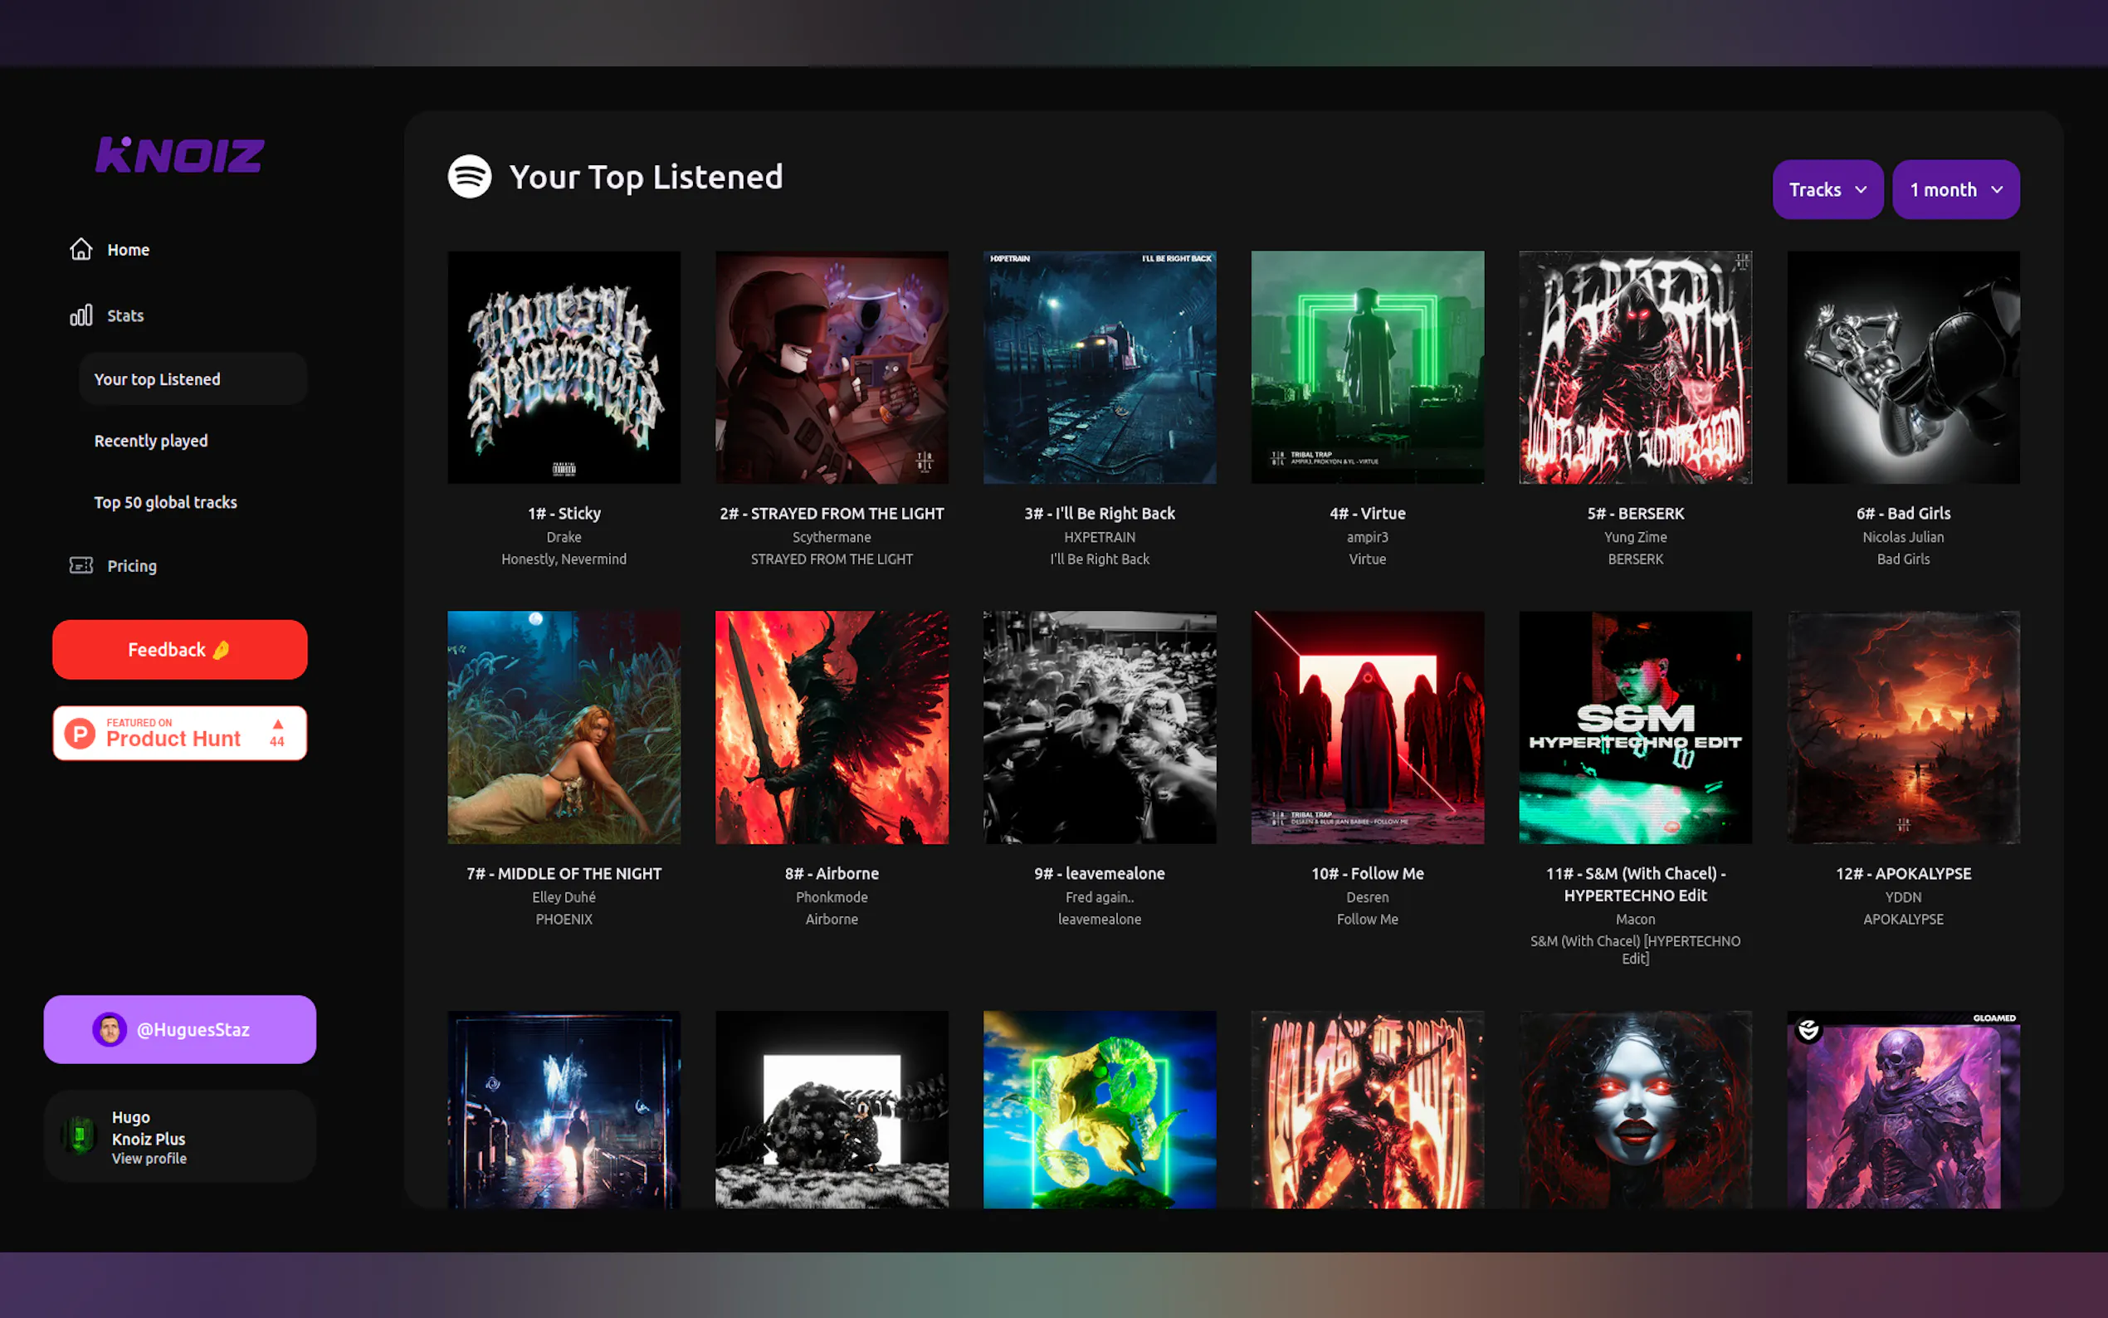
Task: Click the artist name ampir3
Action: click(1367, 537)
